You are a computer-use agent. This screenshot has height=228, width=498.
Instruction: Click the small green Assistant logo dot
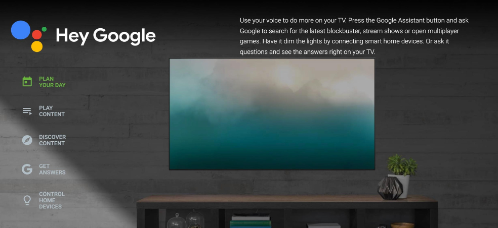tap(44, 29)
